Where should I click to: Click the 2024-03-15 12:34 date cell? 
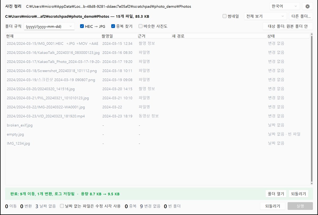[117, 43]
